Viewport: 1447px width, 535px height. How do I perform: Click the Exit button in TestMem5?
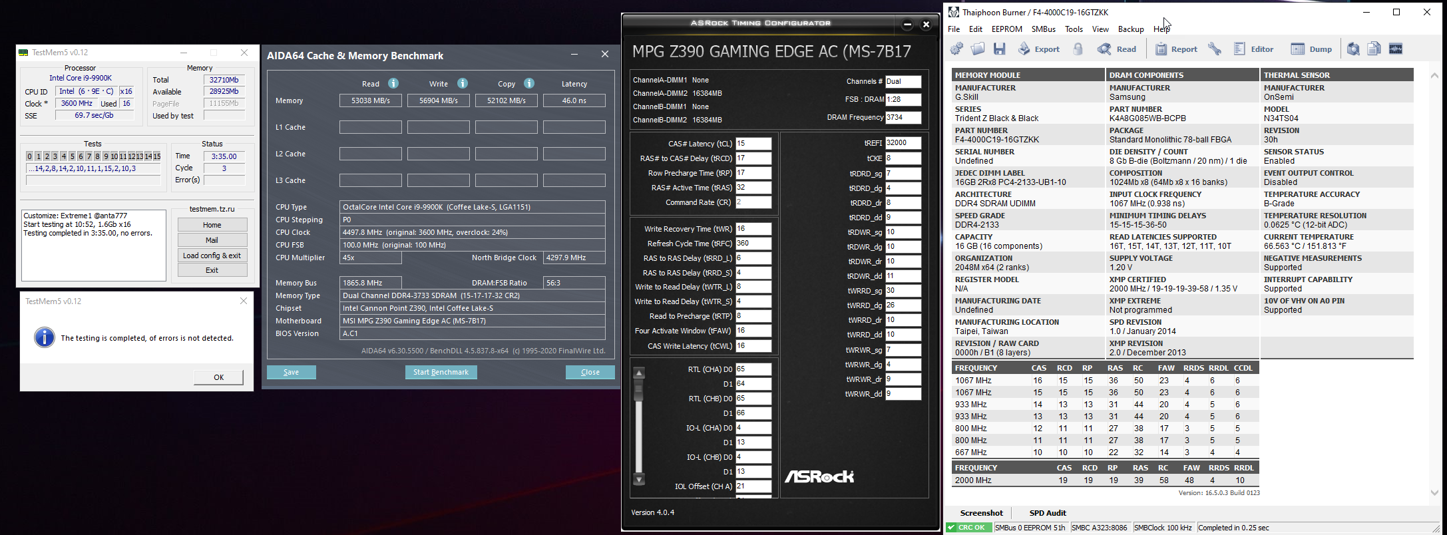(212, 270)
